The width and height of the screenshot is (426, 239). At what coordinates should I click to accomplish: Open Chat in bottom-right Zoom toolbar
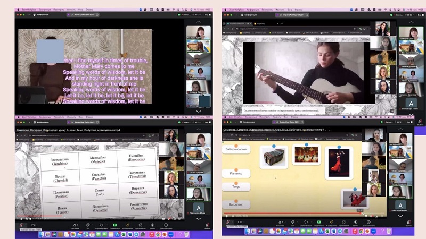[x=292, y=223]
